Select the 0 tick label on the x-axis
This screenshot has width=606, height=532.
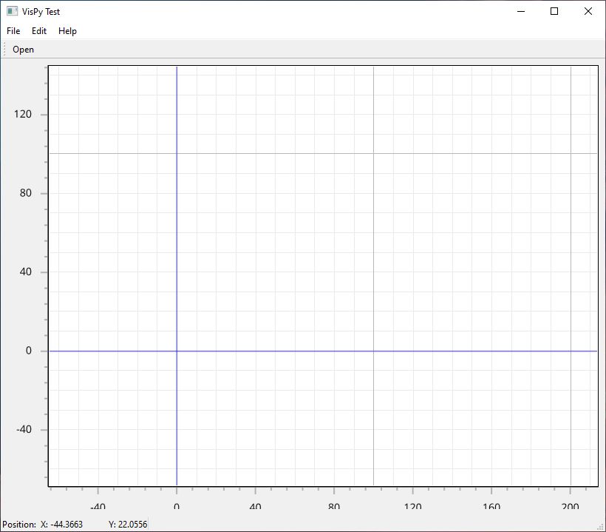pos(177,506)
